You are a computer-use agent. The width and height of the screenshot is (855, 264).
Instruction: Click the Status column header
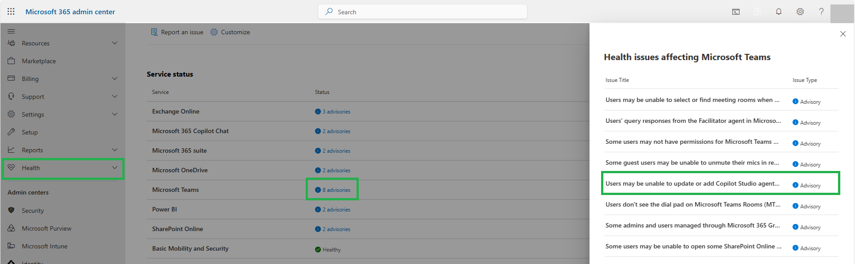coord(322,92)
